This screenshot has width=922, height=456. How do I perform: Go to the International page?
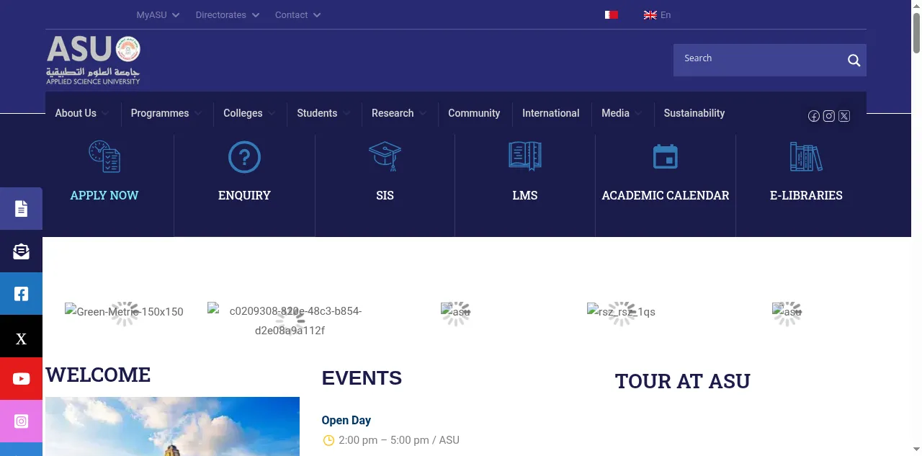pos(551,113)
